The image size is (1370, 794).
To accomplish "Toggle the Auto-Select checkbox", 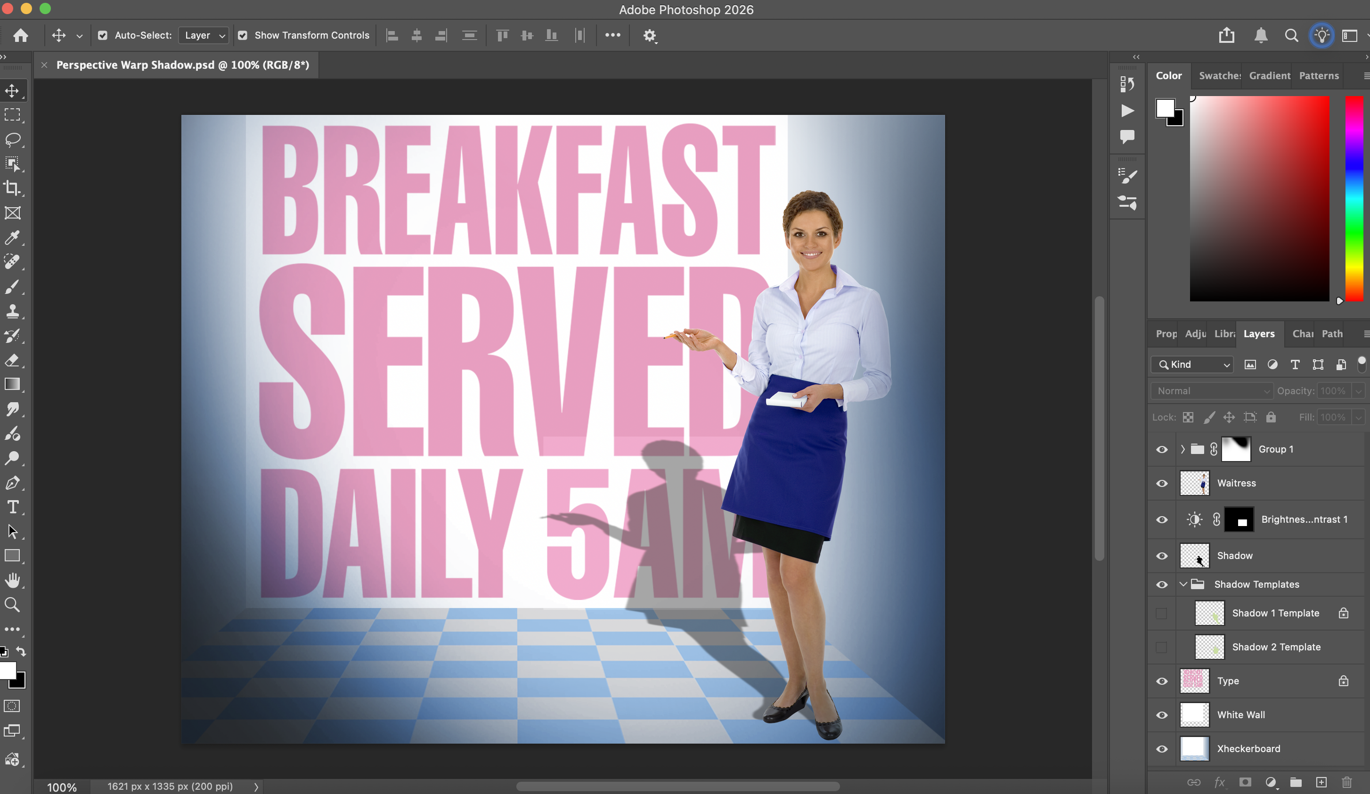I will [102, 35].
